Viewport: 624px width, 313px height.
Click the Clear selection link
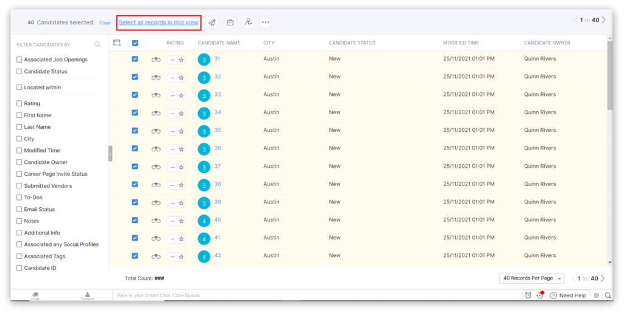point(105,23)
